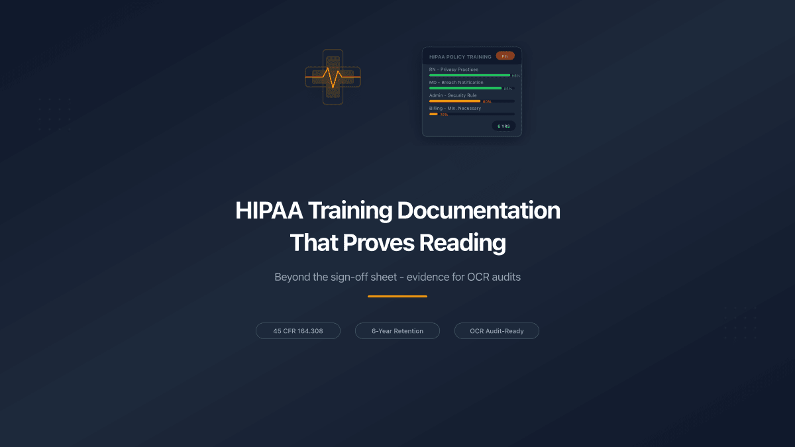The width and height of the screenshot is (795, 447).
Task: Click the orange PHI badge icon
Action: point(505,56)
